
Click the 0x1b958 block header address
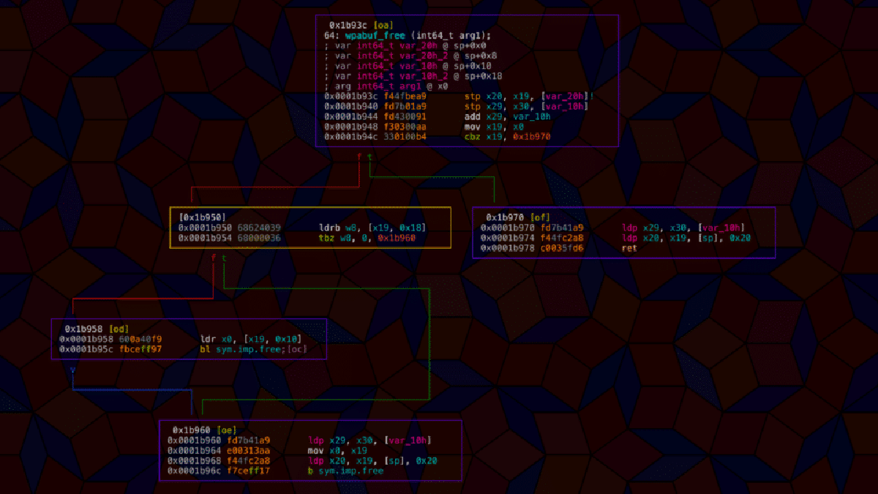(x=83, y=329)
